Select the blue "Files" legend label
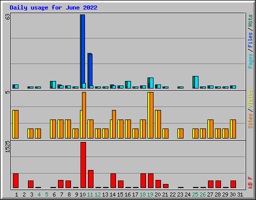256x200 pixels. 250,39
